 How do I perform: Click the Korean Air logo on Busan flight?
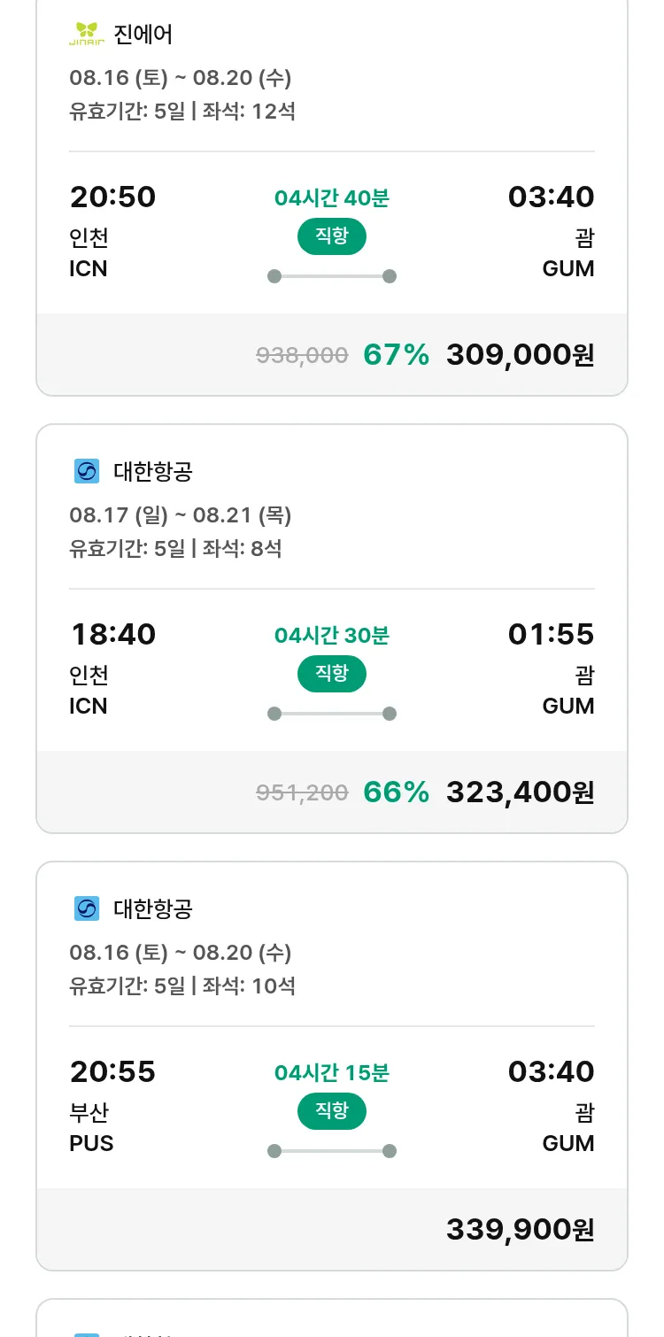tap(87, 908)
